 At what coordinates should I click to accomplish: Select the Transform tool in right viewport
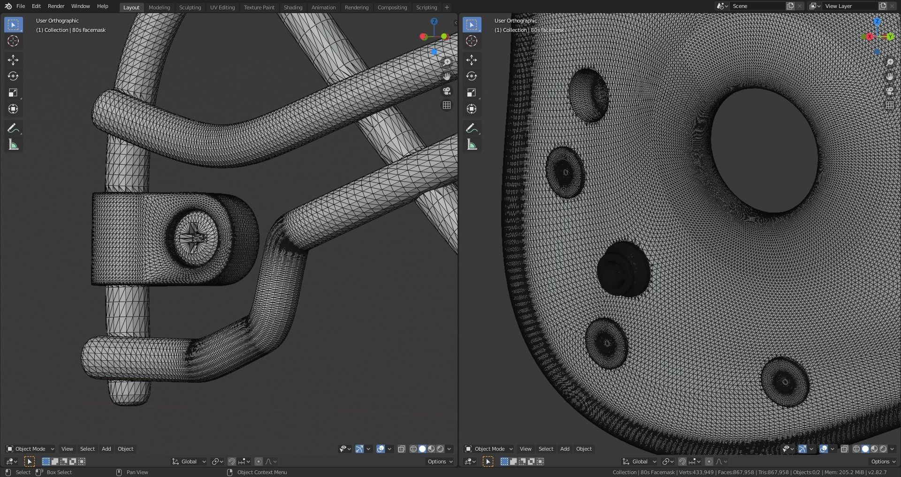point(472,109)
